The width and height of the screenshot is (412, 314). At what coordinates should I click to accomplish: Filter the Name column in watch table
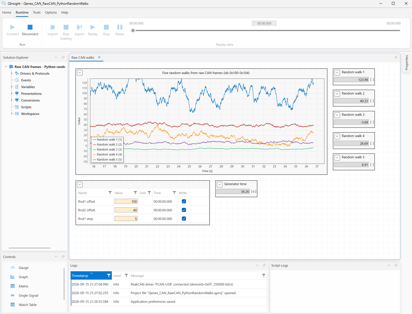click(110, 193)
